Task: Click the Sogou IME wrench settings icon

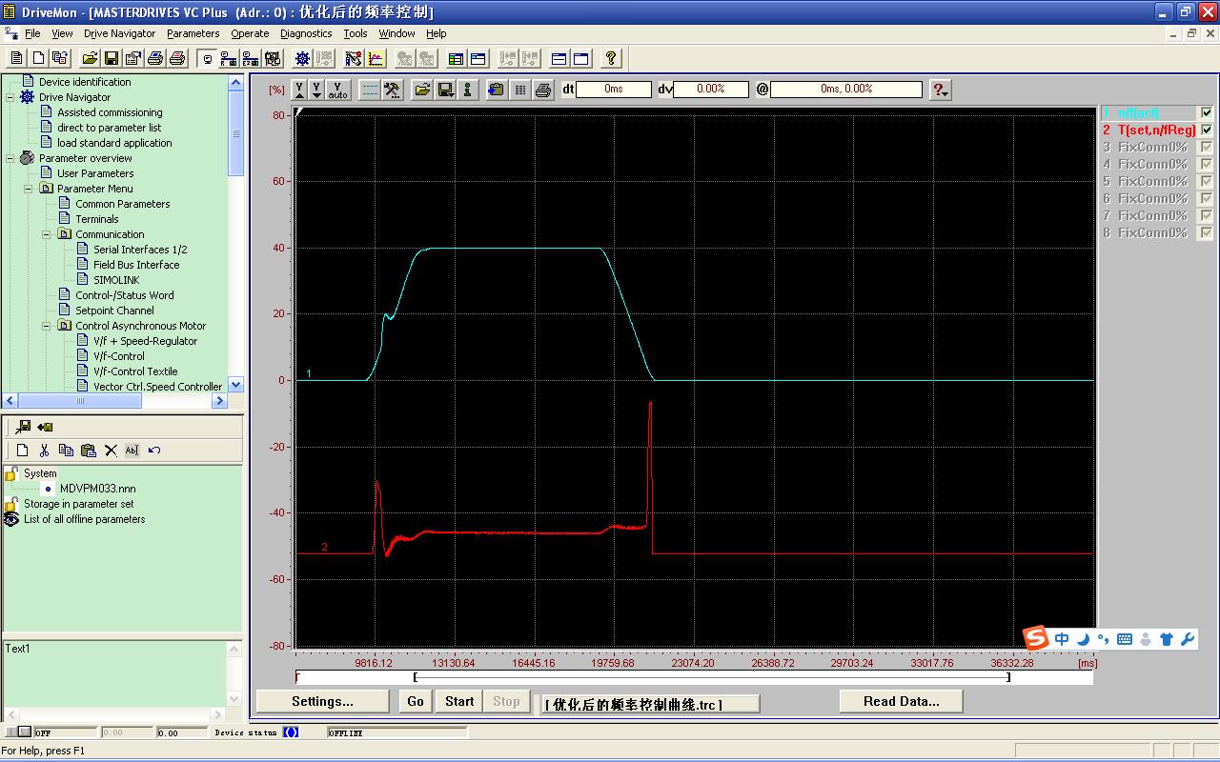Action: 1188,639
